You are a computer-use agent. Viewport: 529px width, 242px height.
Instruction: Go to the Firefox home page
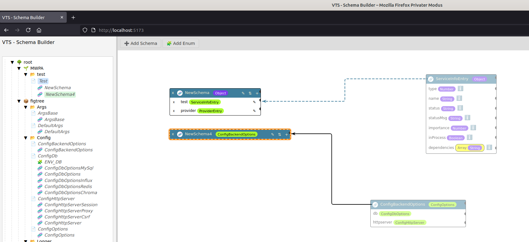point(39,30)
